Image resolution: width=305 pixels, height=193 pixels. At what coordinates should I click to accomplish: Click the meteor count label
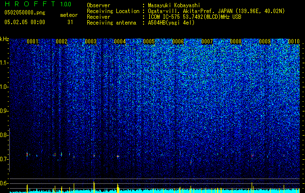pyautogui.click(x=69, y=15)
